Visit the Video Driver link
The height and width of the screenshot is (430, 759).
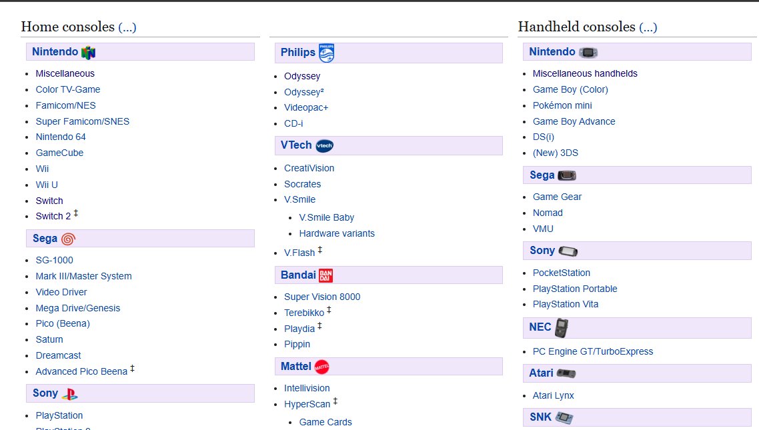61,292
